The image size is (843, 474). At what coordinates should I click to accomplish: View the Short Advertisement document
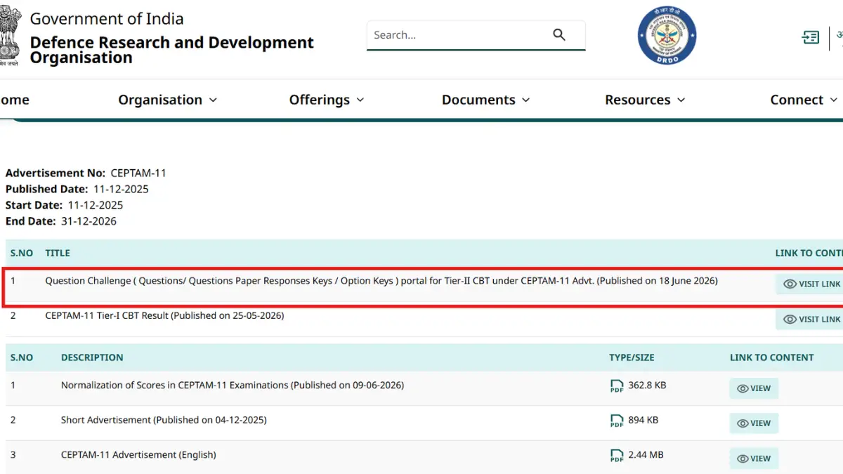coord(754,423)
